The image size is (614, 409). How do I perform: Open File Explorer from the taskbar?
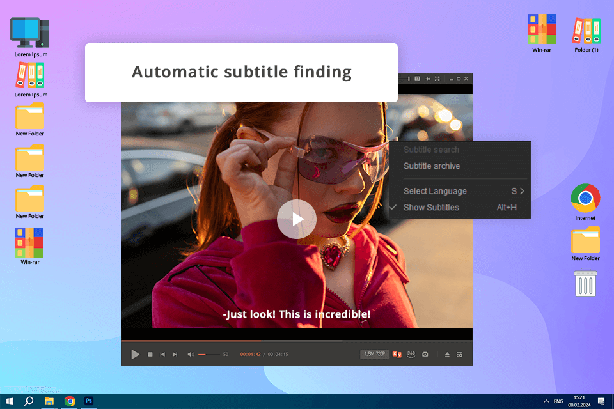[x=49, y=401]
